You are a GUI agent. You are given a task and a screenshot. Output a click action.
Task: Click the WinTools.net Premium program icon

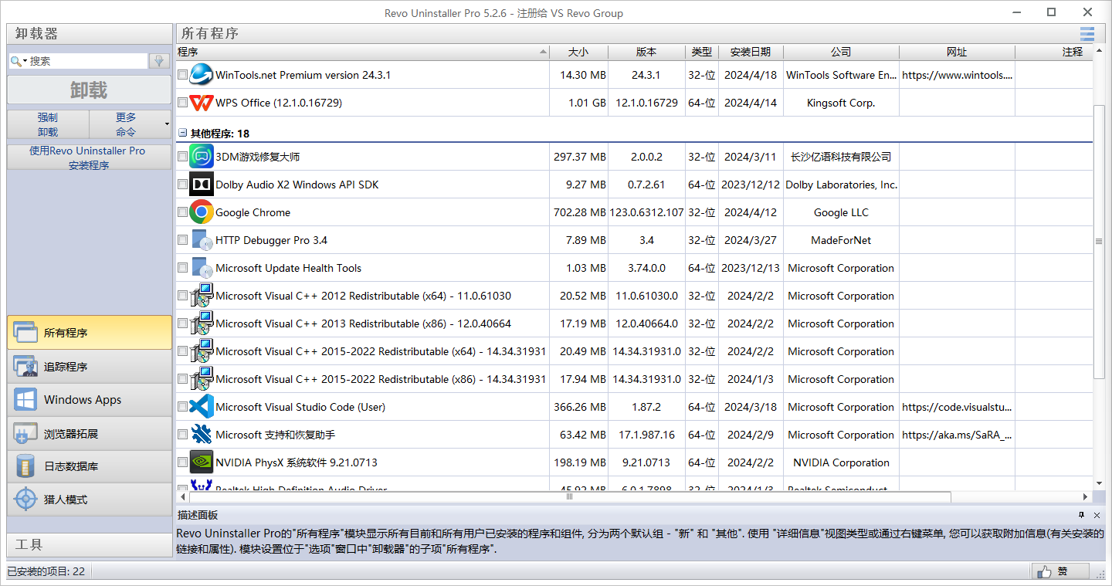pyautogui.click(x=202, y=75)
